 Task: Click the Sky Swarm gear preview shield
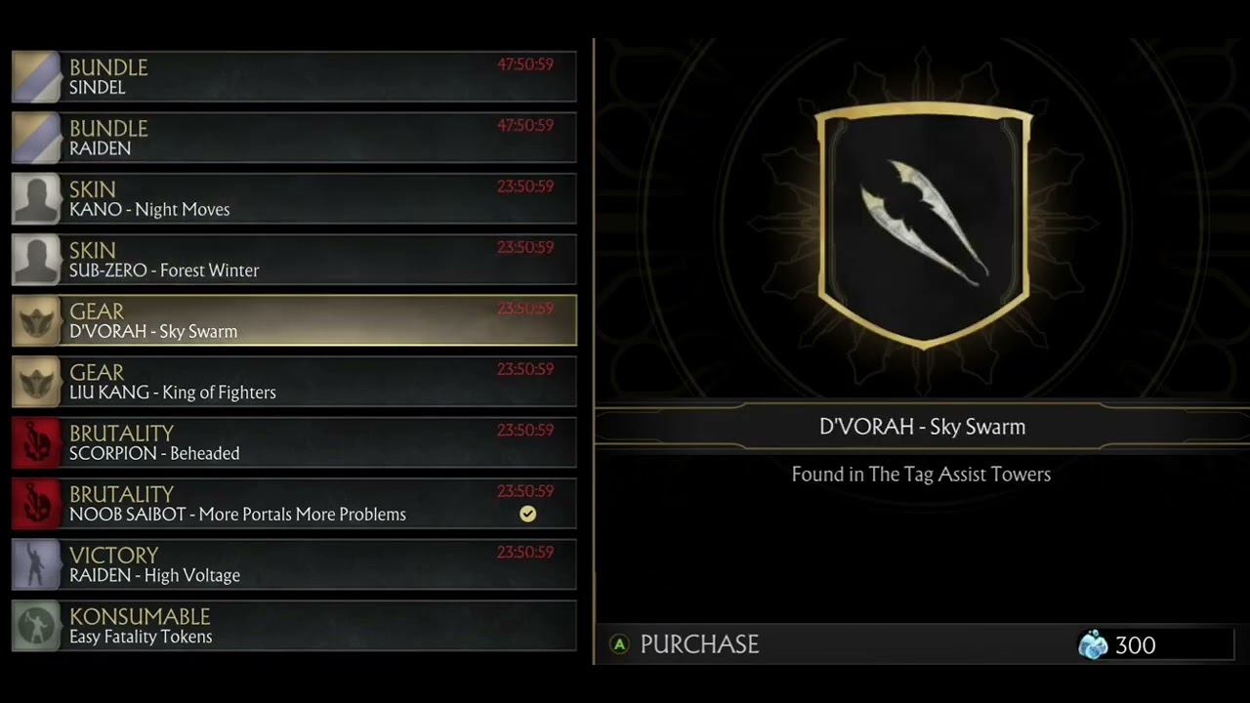(x=923, y=225)
